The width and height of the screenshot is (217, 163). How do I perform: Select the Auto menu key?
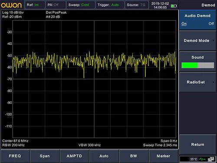tap(104, 156)
